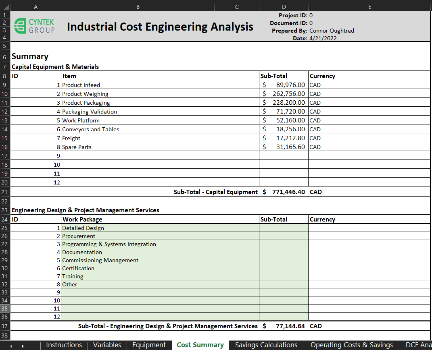Select the Savings Calculations tab

tap(266, 345)
